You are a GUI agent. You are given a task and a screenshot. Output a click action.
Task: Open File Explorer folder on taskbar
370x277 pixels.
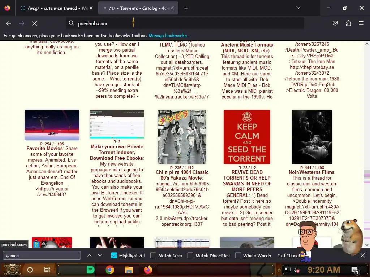[129, 270]
